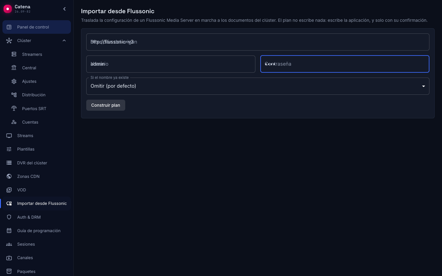Click the Paquetes box icon
This screenshot has height=276, width=442.
coord(9,271)
